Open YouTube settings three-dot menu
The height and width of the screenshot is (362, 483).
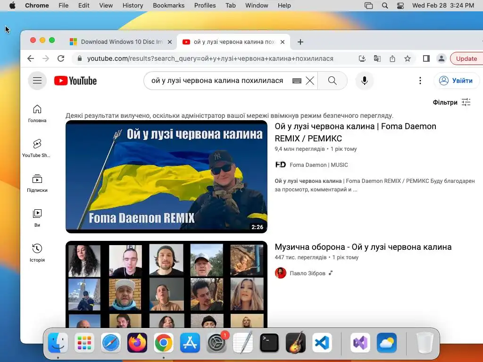(420, 81)
